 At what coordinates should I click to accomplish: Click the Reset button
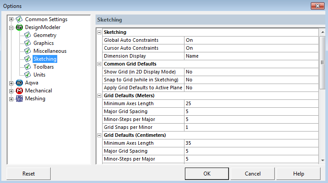29,174
